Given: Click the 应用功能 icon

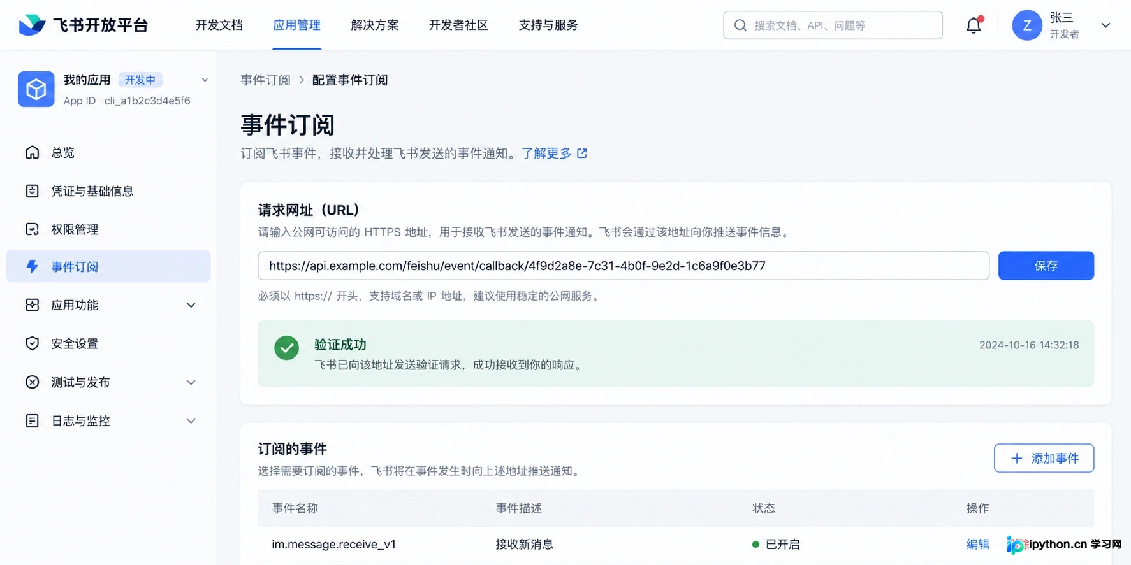Looking at the screenshot, I should pyautogui.click(x=33, y=305).
